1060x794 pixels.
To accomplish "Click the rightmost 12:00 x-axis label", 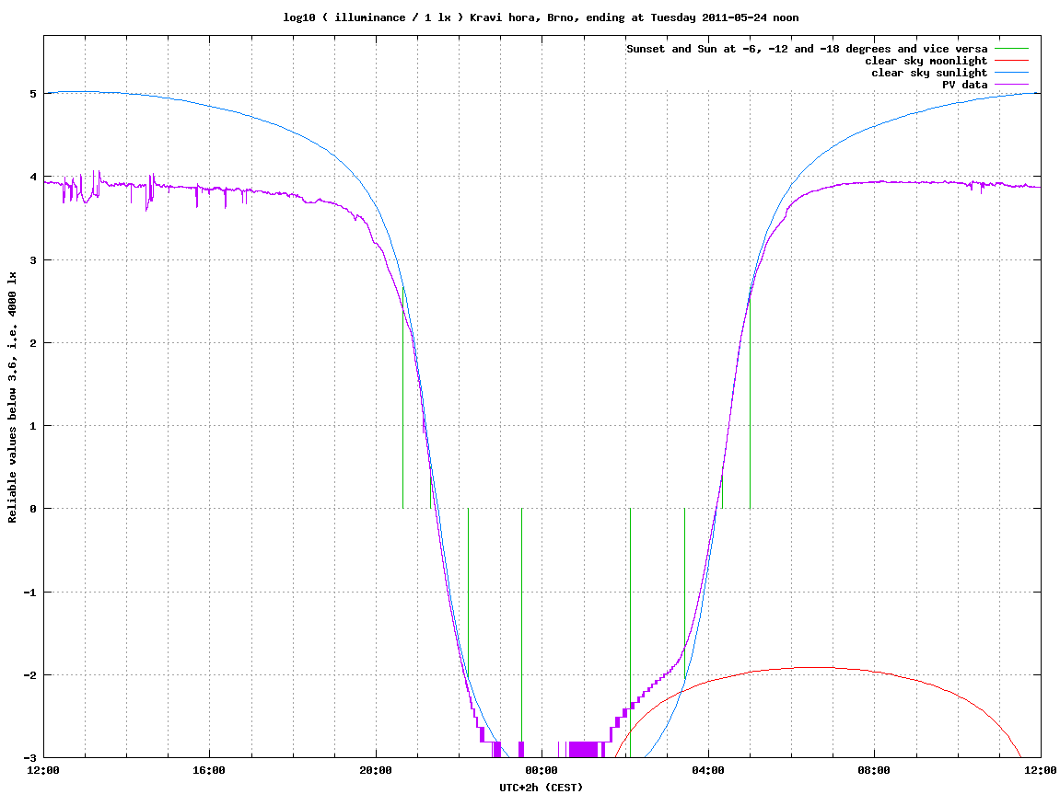I will (1041, 770).
